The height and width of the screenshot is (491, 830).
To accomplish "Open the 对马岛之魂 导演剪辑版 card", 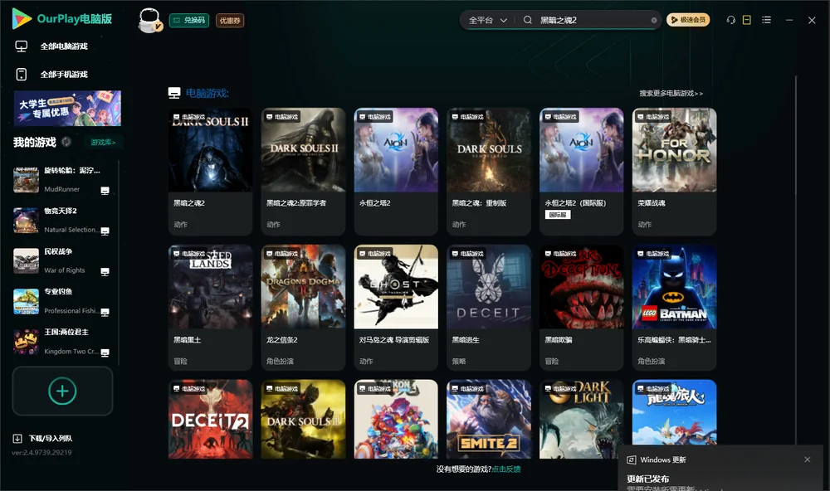I will (x=396, y=308).
